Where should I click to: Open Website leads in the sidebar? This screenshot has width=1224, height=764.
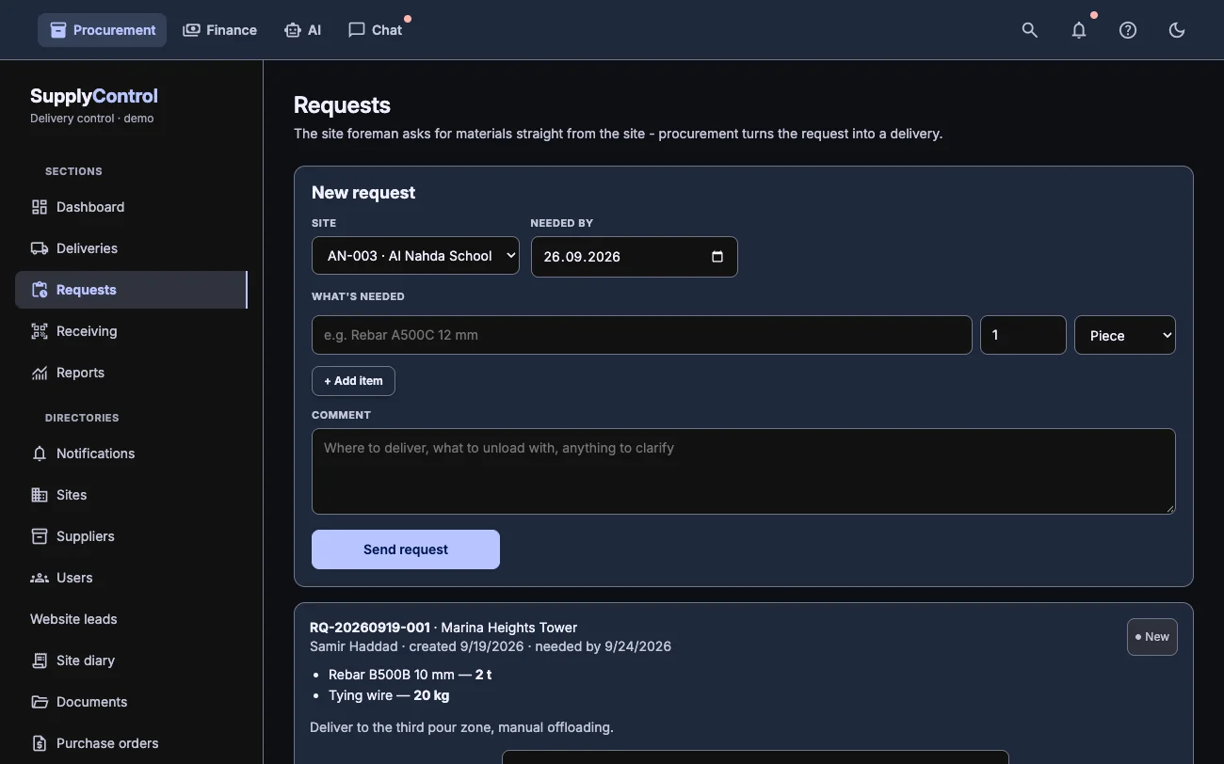click(73, 619)
